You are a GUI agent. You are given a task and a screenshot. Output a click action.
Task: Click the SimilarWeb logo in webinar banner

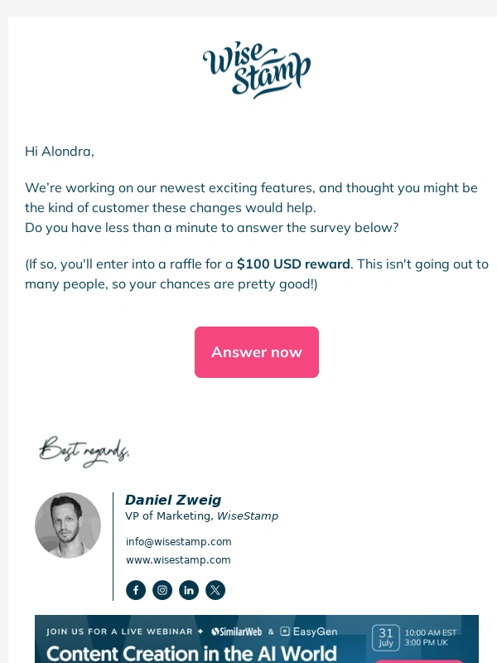(x=236, y=632)
